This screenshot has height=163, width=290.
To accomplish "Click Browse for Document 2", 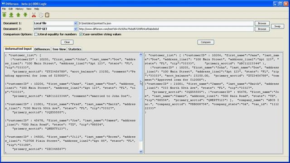I will pyautogui.click(x=262, y=29).
